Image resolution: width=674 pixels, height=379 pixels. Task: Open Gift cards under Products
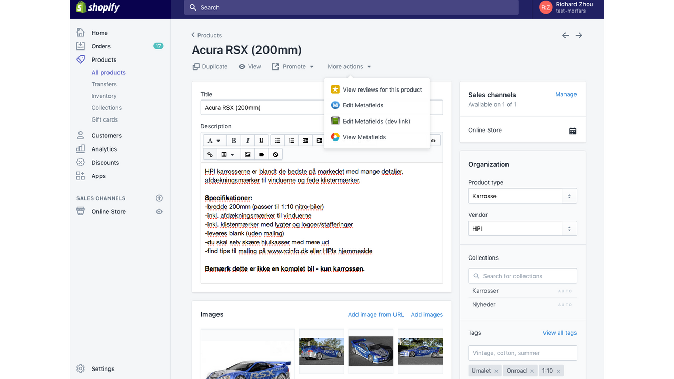pos(105,119)
